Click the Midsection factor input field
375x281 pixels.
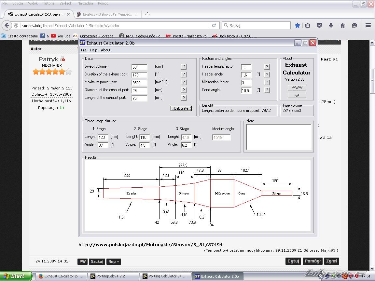246,83
